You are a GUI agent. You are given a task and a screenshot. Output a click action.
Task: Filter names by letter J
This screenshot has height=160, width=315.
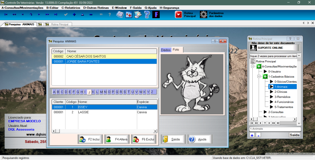(89, 92)
